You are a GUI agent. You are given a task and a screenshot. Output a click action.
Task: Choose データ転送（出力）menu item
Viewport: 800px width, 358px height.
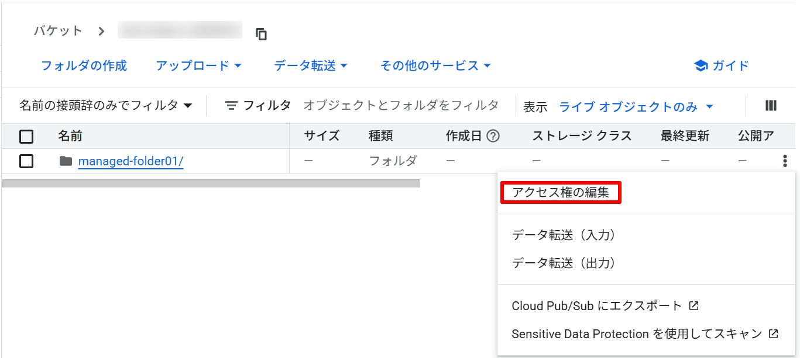tap(564, 263)
